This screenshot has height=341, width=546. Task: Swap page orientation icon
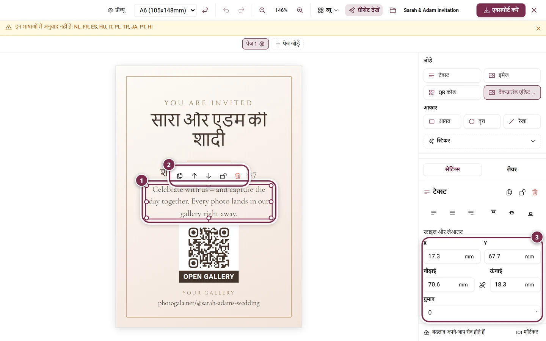tap(205, 10)
